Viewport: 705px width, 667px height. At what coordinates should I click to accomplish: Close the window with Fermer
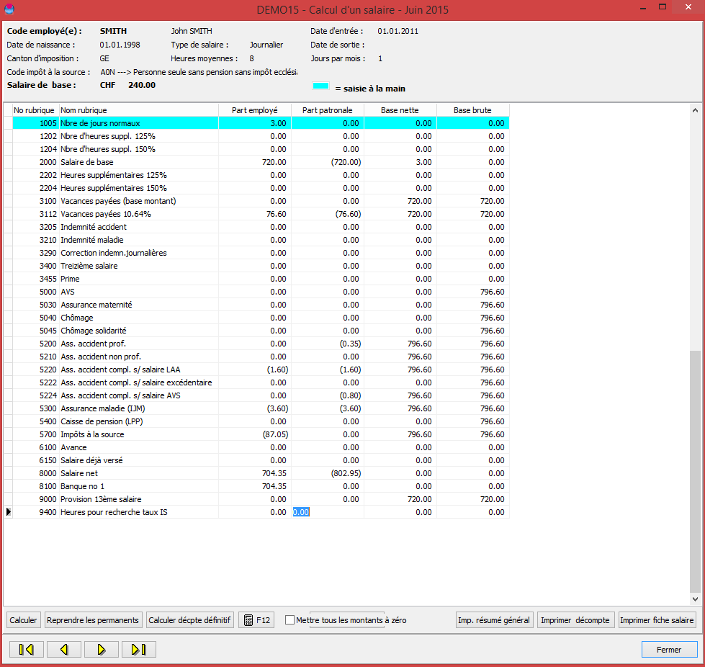(x=669, y=650)
